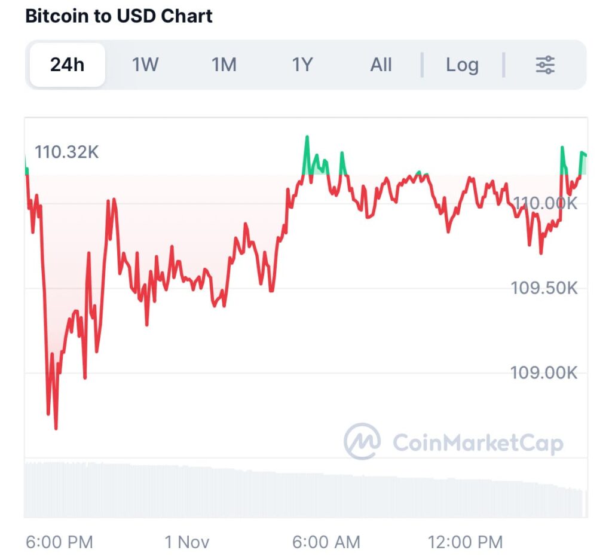Open the chart settings sliders icon
The width and height of the screenshot is (612, 556).
coord(544,65)
